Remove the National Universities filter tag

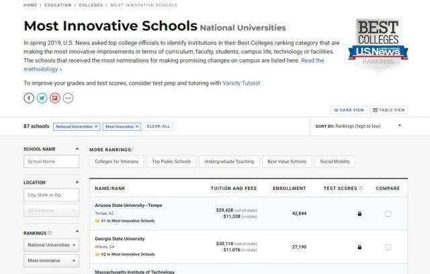coord(96,126)
